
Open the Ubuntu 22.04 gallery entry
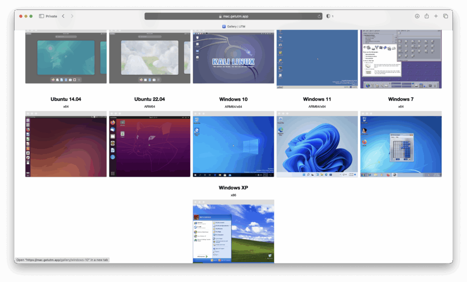150,99
